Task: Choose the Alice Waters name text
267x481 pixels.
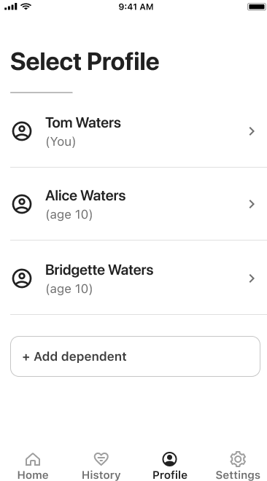Action: coord(85,196)
